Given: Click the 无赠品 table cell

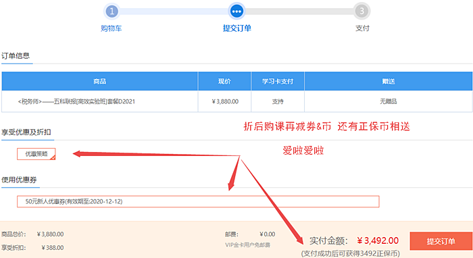Looking at the screenshot, I should pyautogui.click(x=389, y=101).
